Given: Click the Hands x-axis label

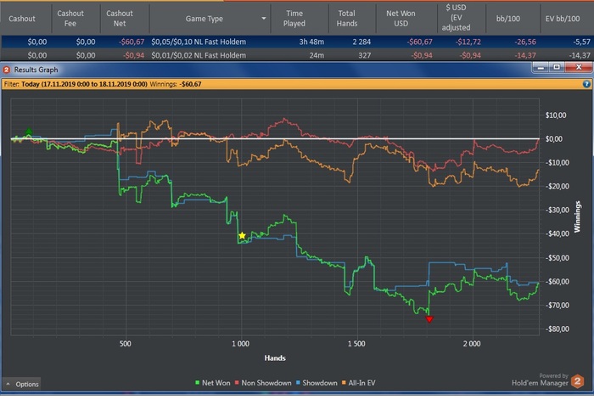Looking at the screenshot, I should pyautogui.click(x=275, y=357).
